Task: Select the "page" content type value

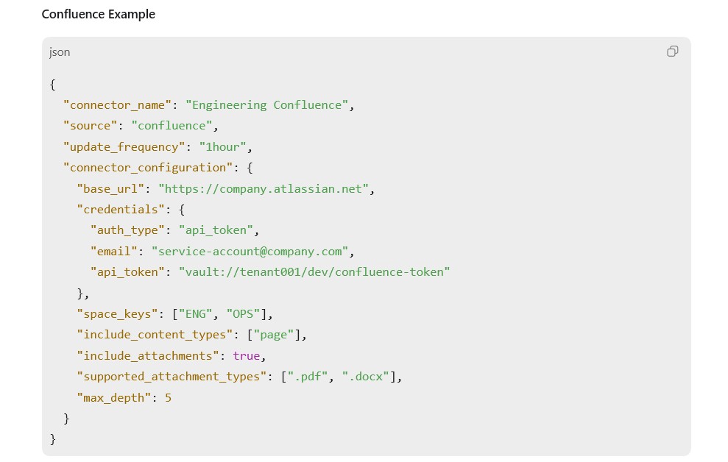Action: point(274,335)
